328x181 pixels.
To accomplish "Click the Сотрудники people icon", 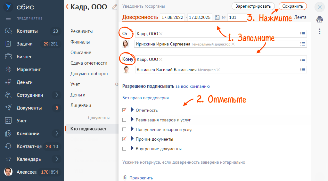I will [8, 95].
